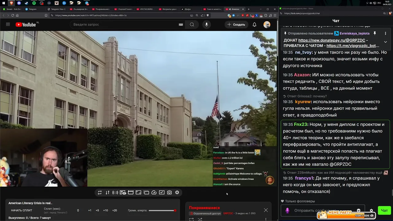Click НАЧАТЬ СПЛИТ button
Viewport: 393px width, 221px height.
tap(21, 210)
